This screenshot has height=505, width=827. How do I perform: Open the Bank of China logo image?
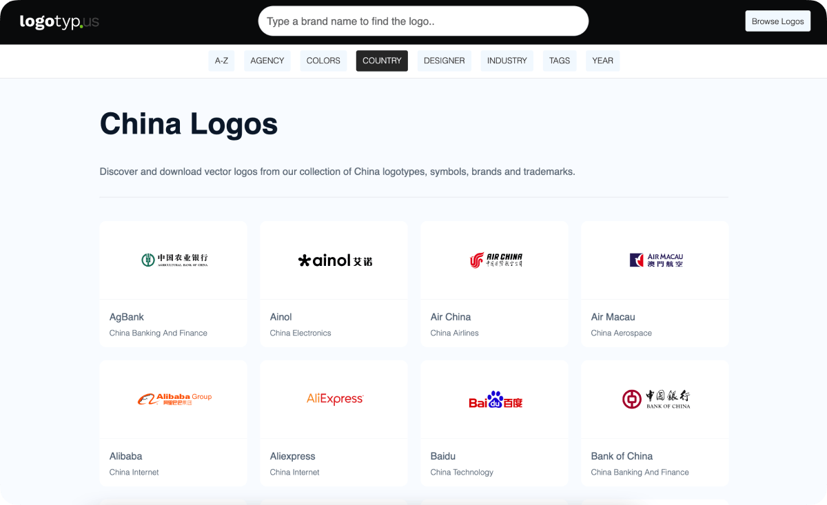(x=656, y=399)
